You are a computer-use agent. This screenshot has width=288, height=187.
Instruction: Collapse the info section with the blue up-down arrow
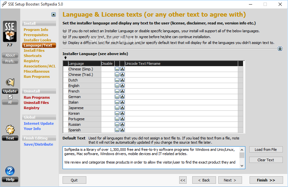[280, 49]
